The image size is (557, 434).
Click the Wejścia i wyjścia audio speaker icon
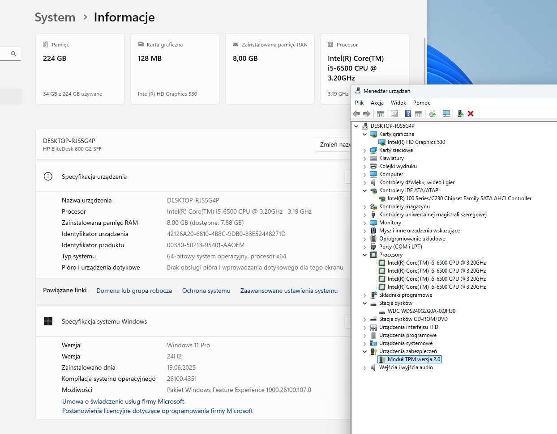coord(373,367)
